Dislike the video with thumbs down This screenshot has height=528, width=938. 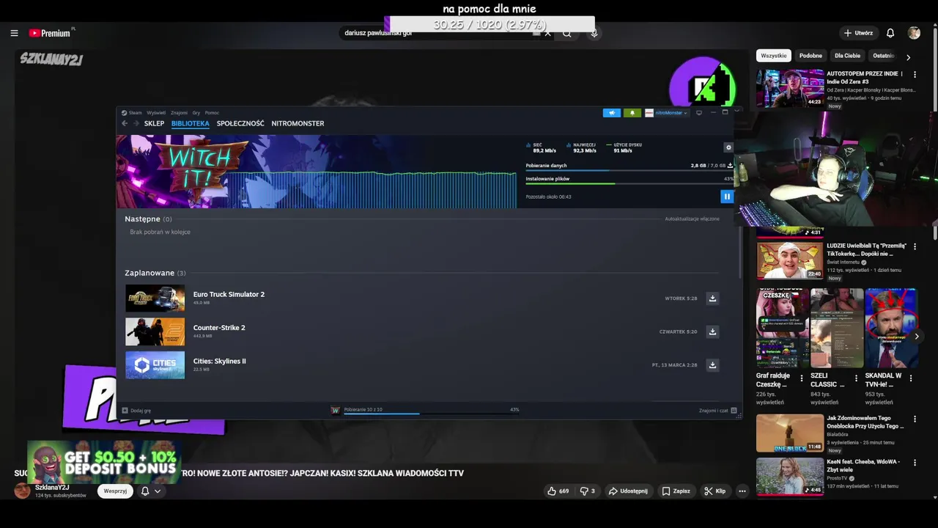pyautogui.click(x=587, y=491)
